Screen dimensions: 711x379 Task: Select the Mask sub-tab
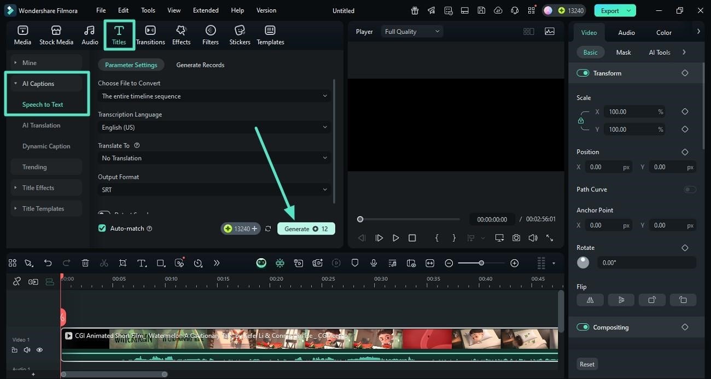[623, 53]
